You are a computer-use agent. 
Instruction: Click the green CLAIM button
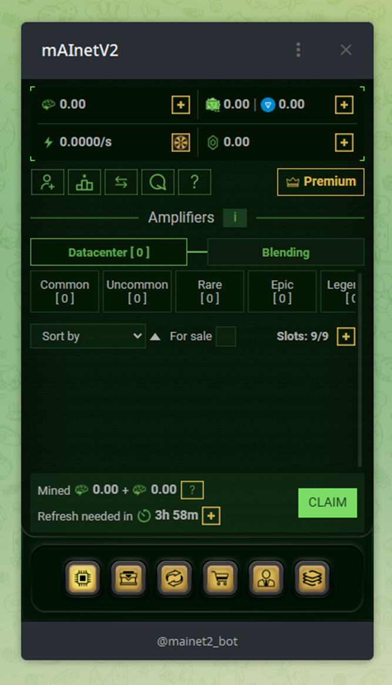pyautogui.click(x=327, y=503)
